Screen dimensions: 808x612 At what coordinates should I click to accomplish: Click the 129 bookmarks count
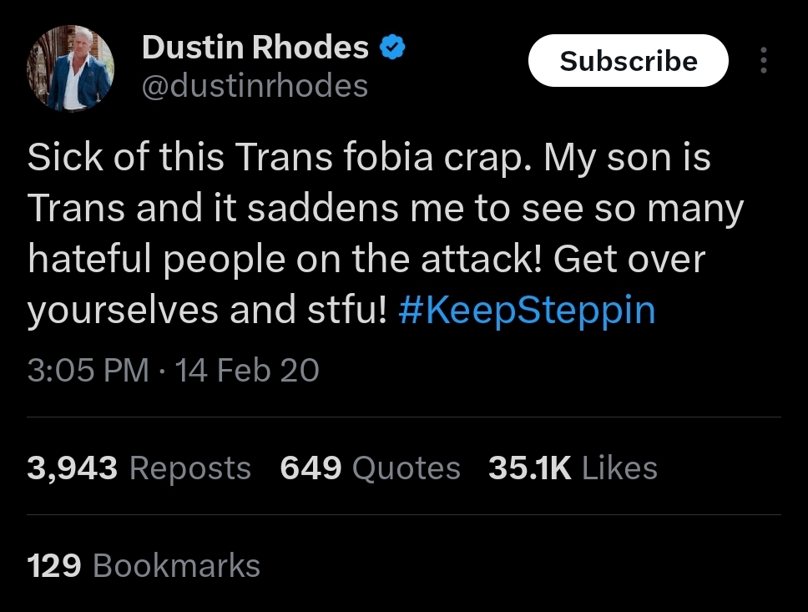click(54, 565)
